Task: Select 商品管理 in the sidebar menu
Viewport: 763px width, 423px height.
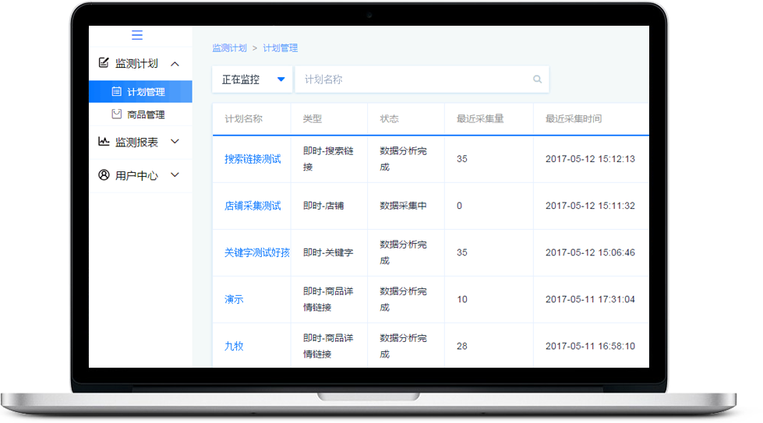Action: (x=146, y=115)
